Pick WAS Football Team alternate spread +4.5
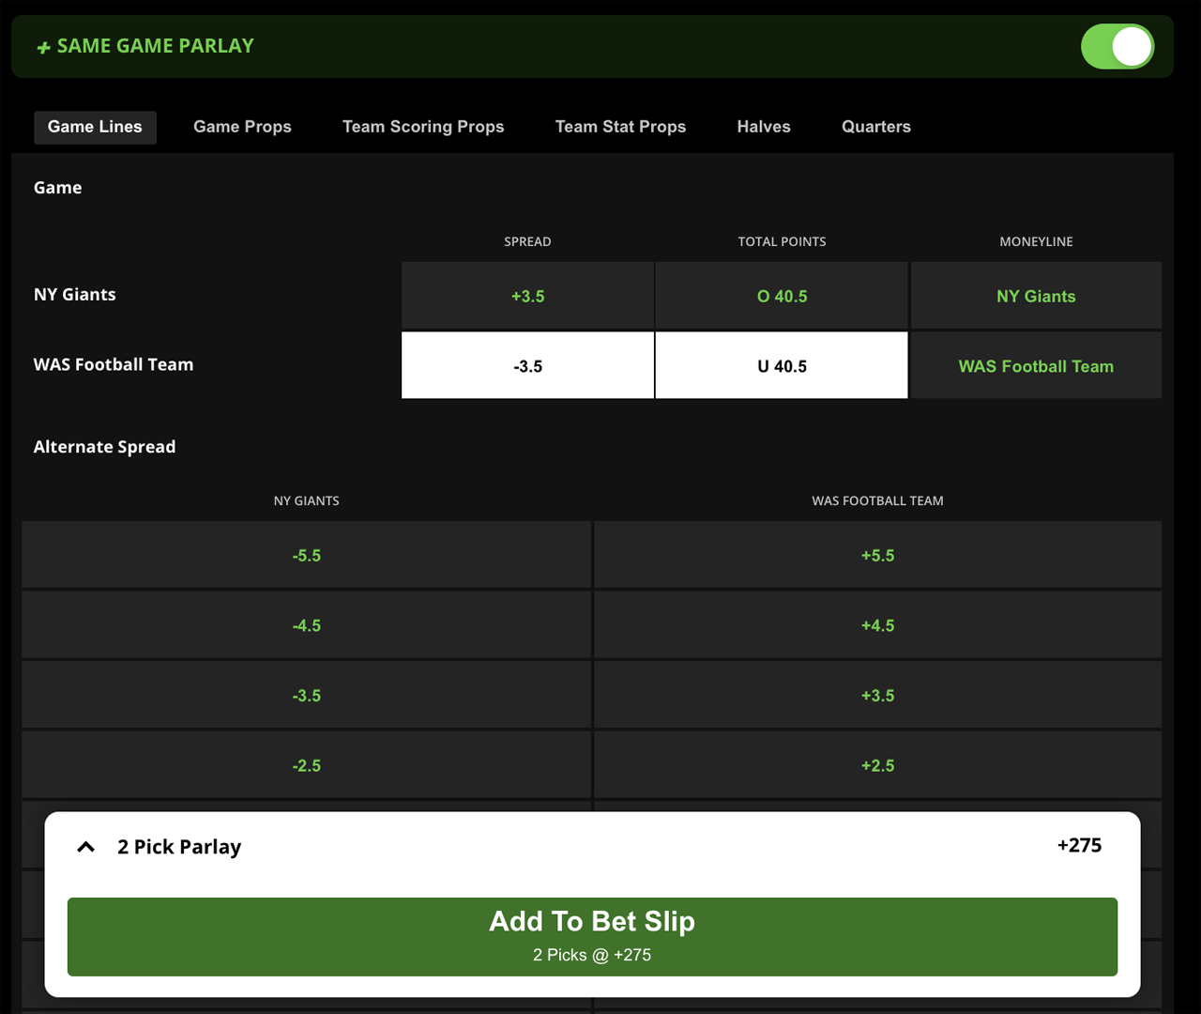 877,625
